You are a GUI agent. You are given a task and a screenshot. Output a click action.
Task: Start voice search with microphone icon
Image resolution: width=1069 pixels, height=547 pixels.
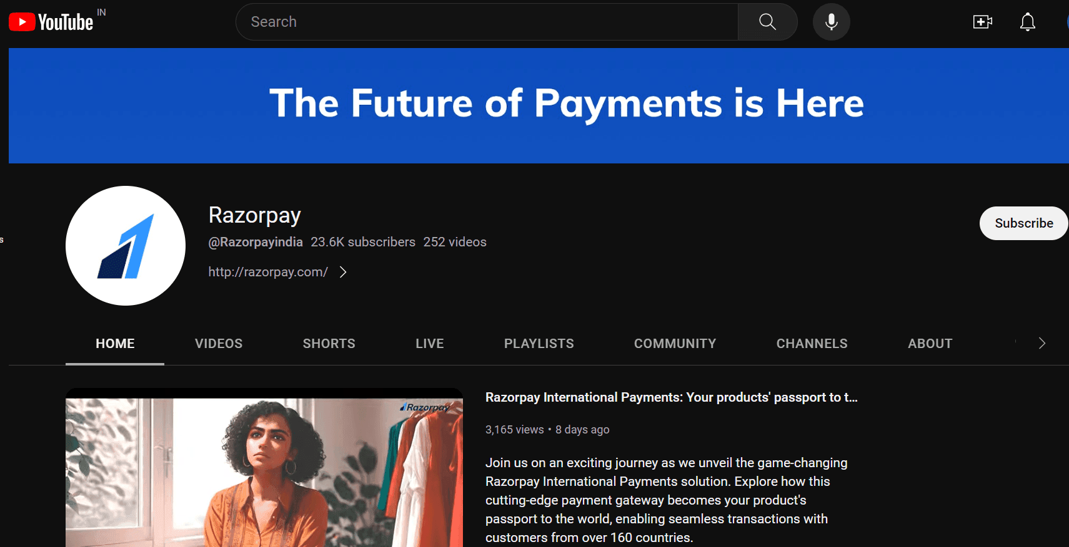click(831, 22)
